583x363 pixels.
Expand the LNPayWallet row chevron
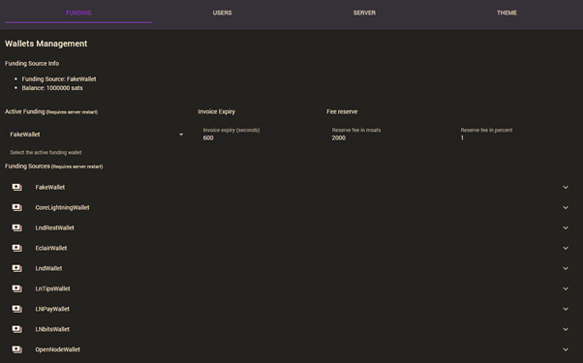pos(566,309)
